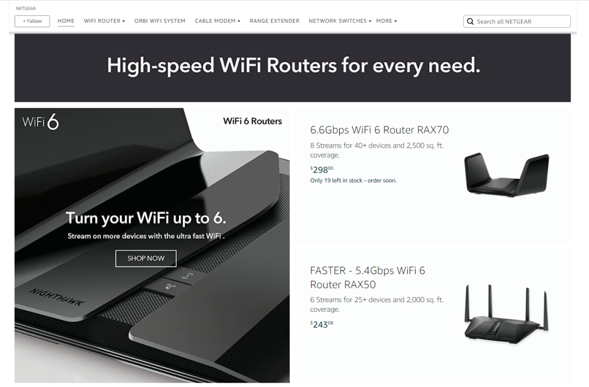The image size is (589, 387).
Task: Click the + Follow button
Action: tap(32, 21)
